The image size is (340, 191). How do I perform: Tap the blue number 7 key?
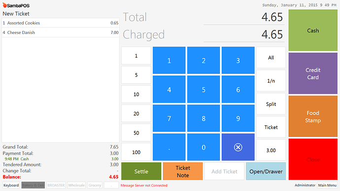(x=169, y=119)
